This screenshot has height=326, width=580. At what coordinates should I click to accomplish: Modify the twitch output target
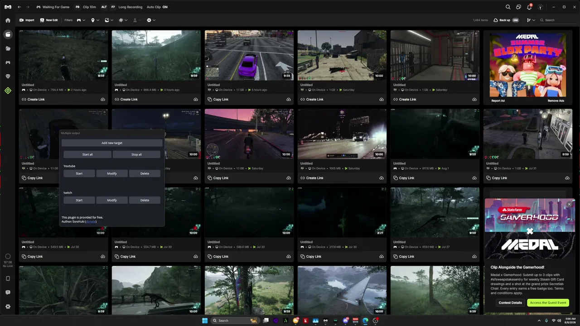pyautogui.click(x=112, y=200)
